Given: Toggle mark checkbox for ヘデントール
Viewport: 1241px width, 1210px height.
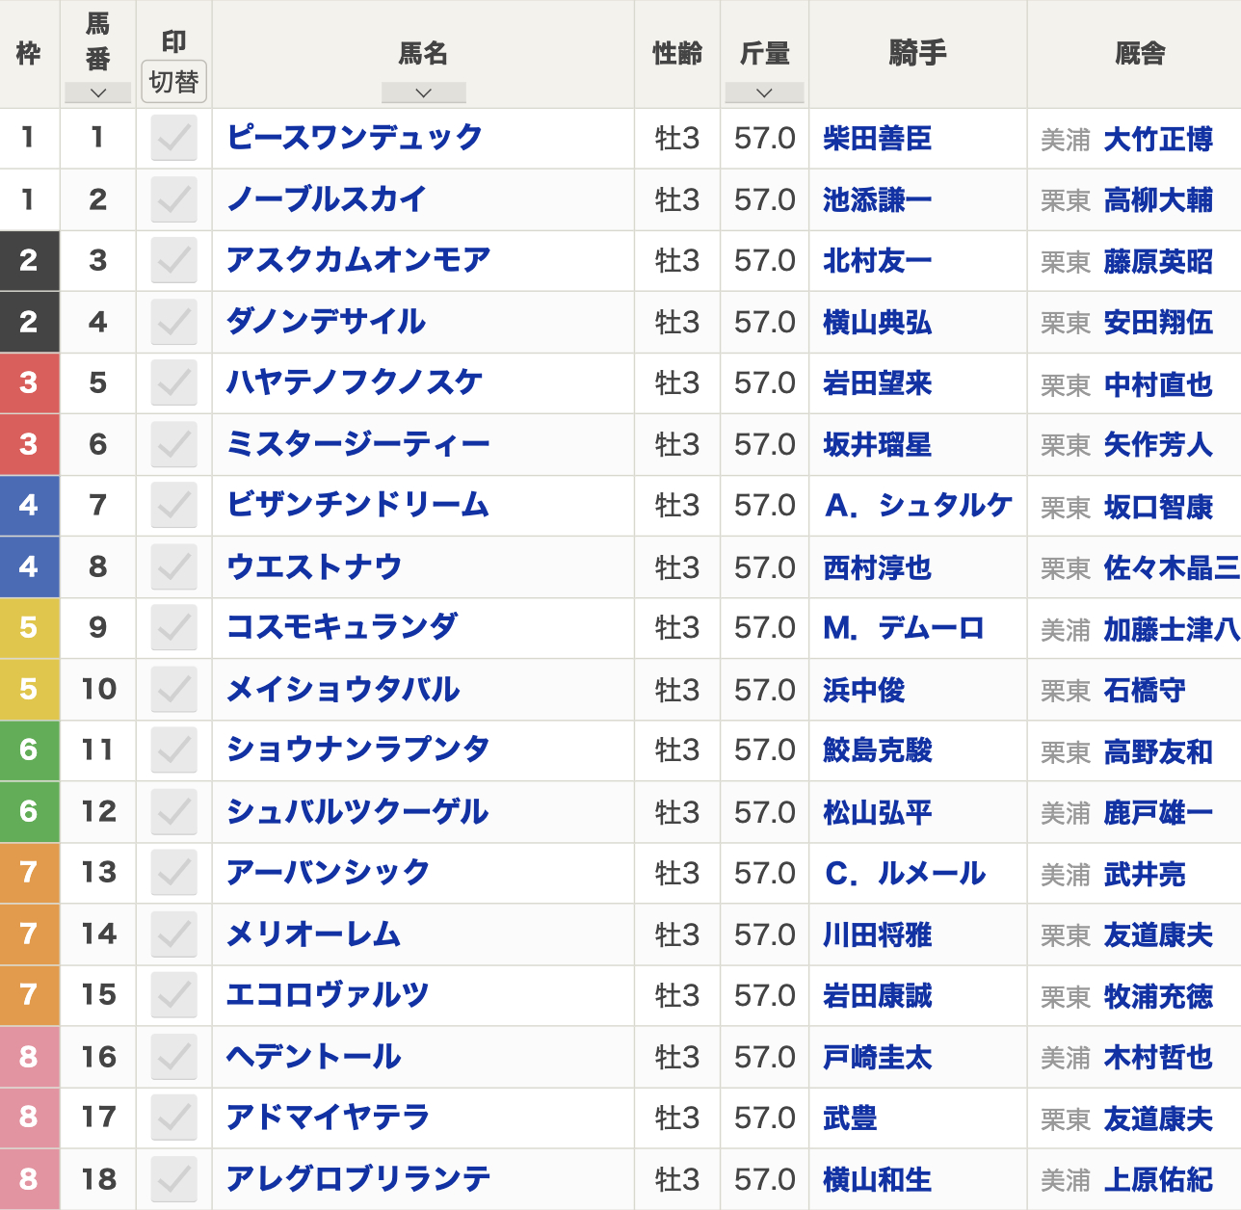Looking at the screenshot, I should (x=174, y=1057).
